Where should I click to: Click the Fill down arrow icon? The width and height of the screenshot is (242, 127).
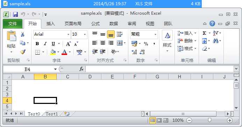point(204,41)
